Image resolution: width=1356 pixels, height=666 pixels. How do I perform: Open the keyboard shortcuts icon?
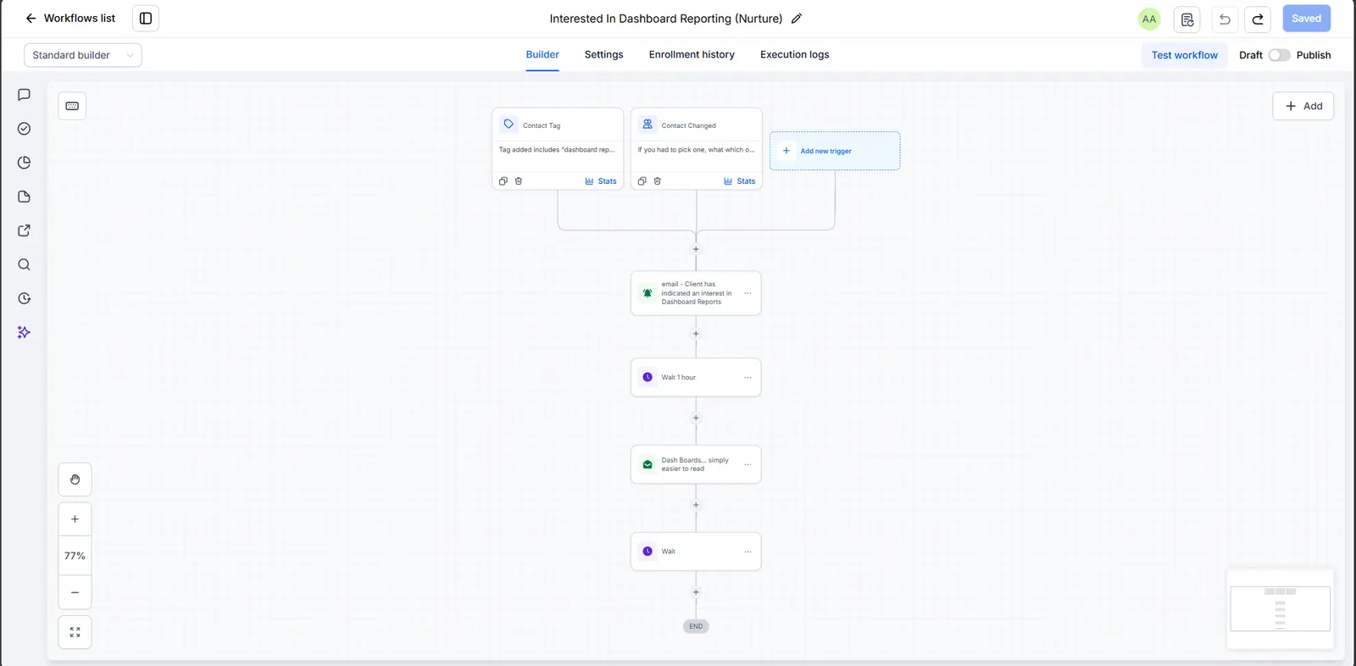[x=72, y=106]
